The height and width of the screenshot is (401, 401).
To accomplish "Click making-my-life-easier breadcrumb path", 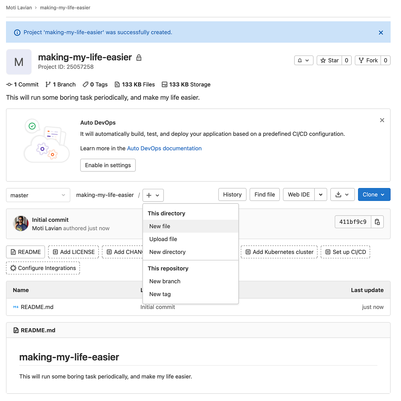I will coord(105,195).
